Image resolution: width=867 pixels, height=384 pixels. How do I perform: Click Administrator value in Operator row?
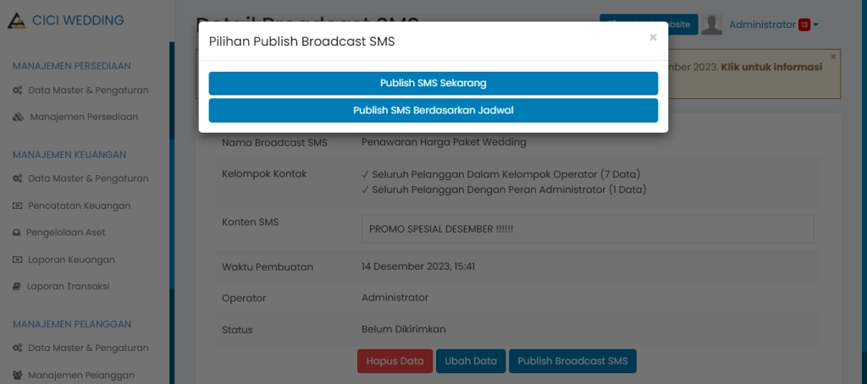pos(395,298)
